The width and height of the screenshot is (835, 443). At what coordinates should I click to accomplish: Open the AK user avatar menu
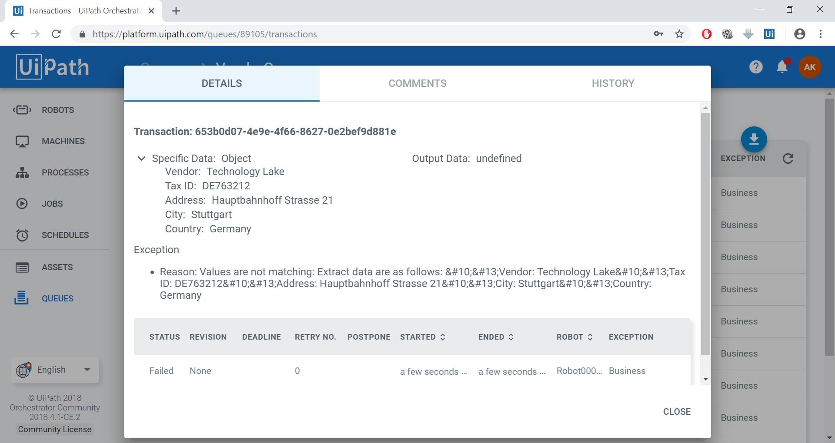[810, 67]
